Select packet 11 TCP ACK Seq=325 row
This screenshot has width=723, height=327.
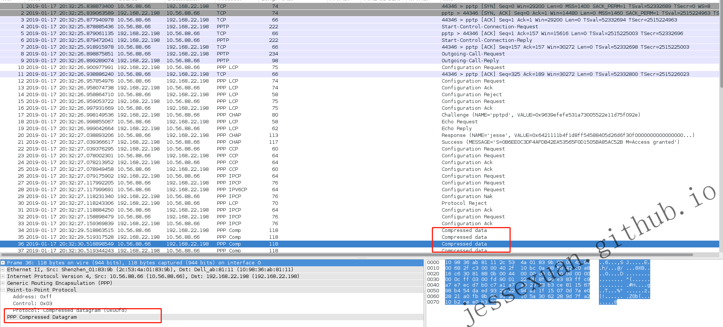pos(360,74)
